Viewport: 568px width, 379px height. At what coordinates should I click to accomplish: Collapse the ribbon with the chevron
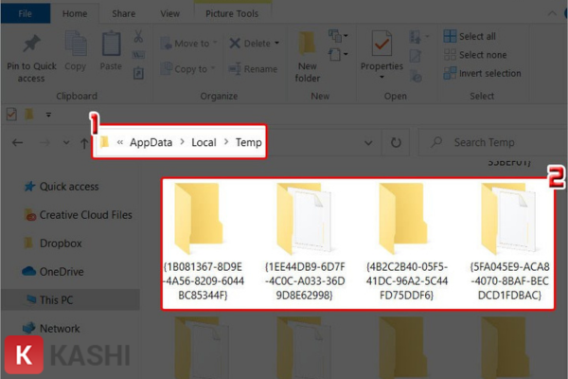point(552,14)
